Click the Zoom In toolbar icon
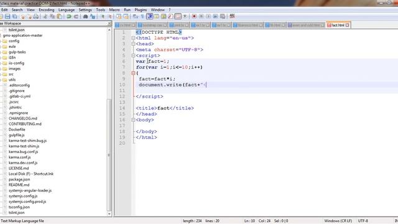This screenshot has width=398, height=224. point(103,17)
